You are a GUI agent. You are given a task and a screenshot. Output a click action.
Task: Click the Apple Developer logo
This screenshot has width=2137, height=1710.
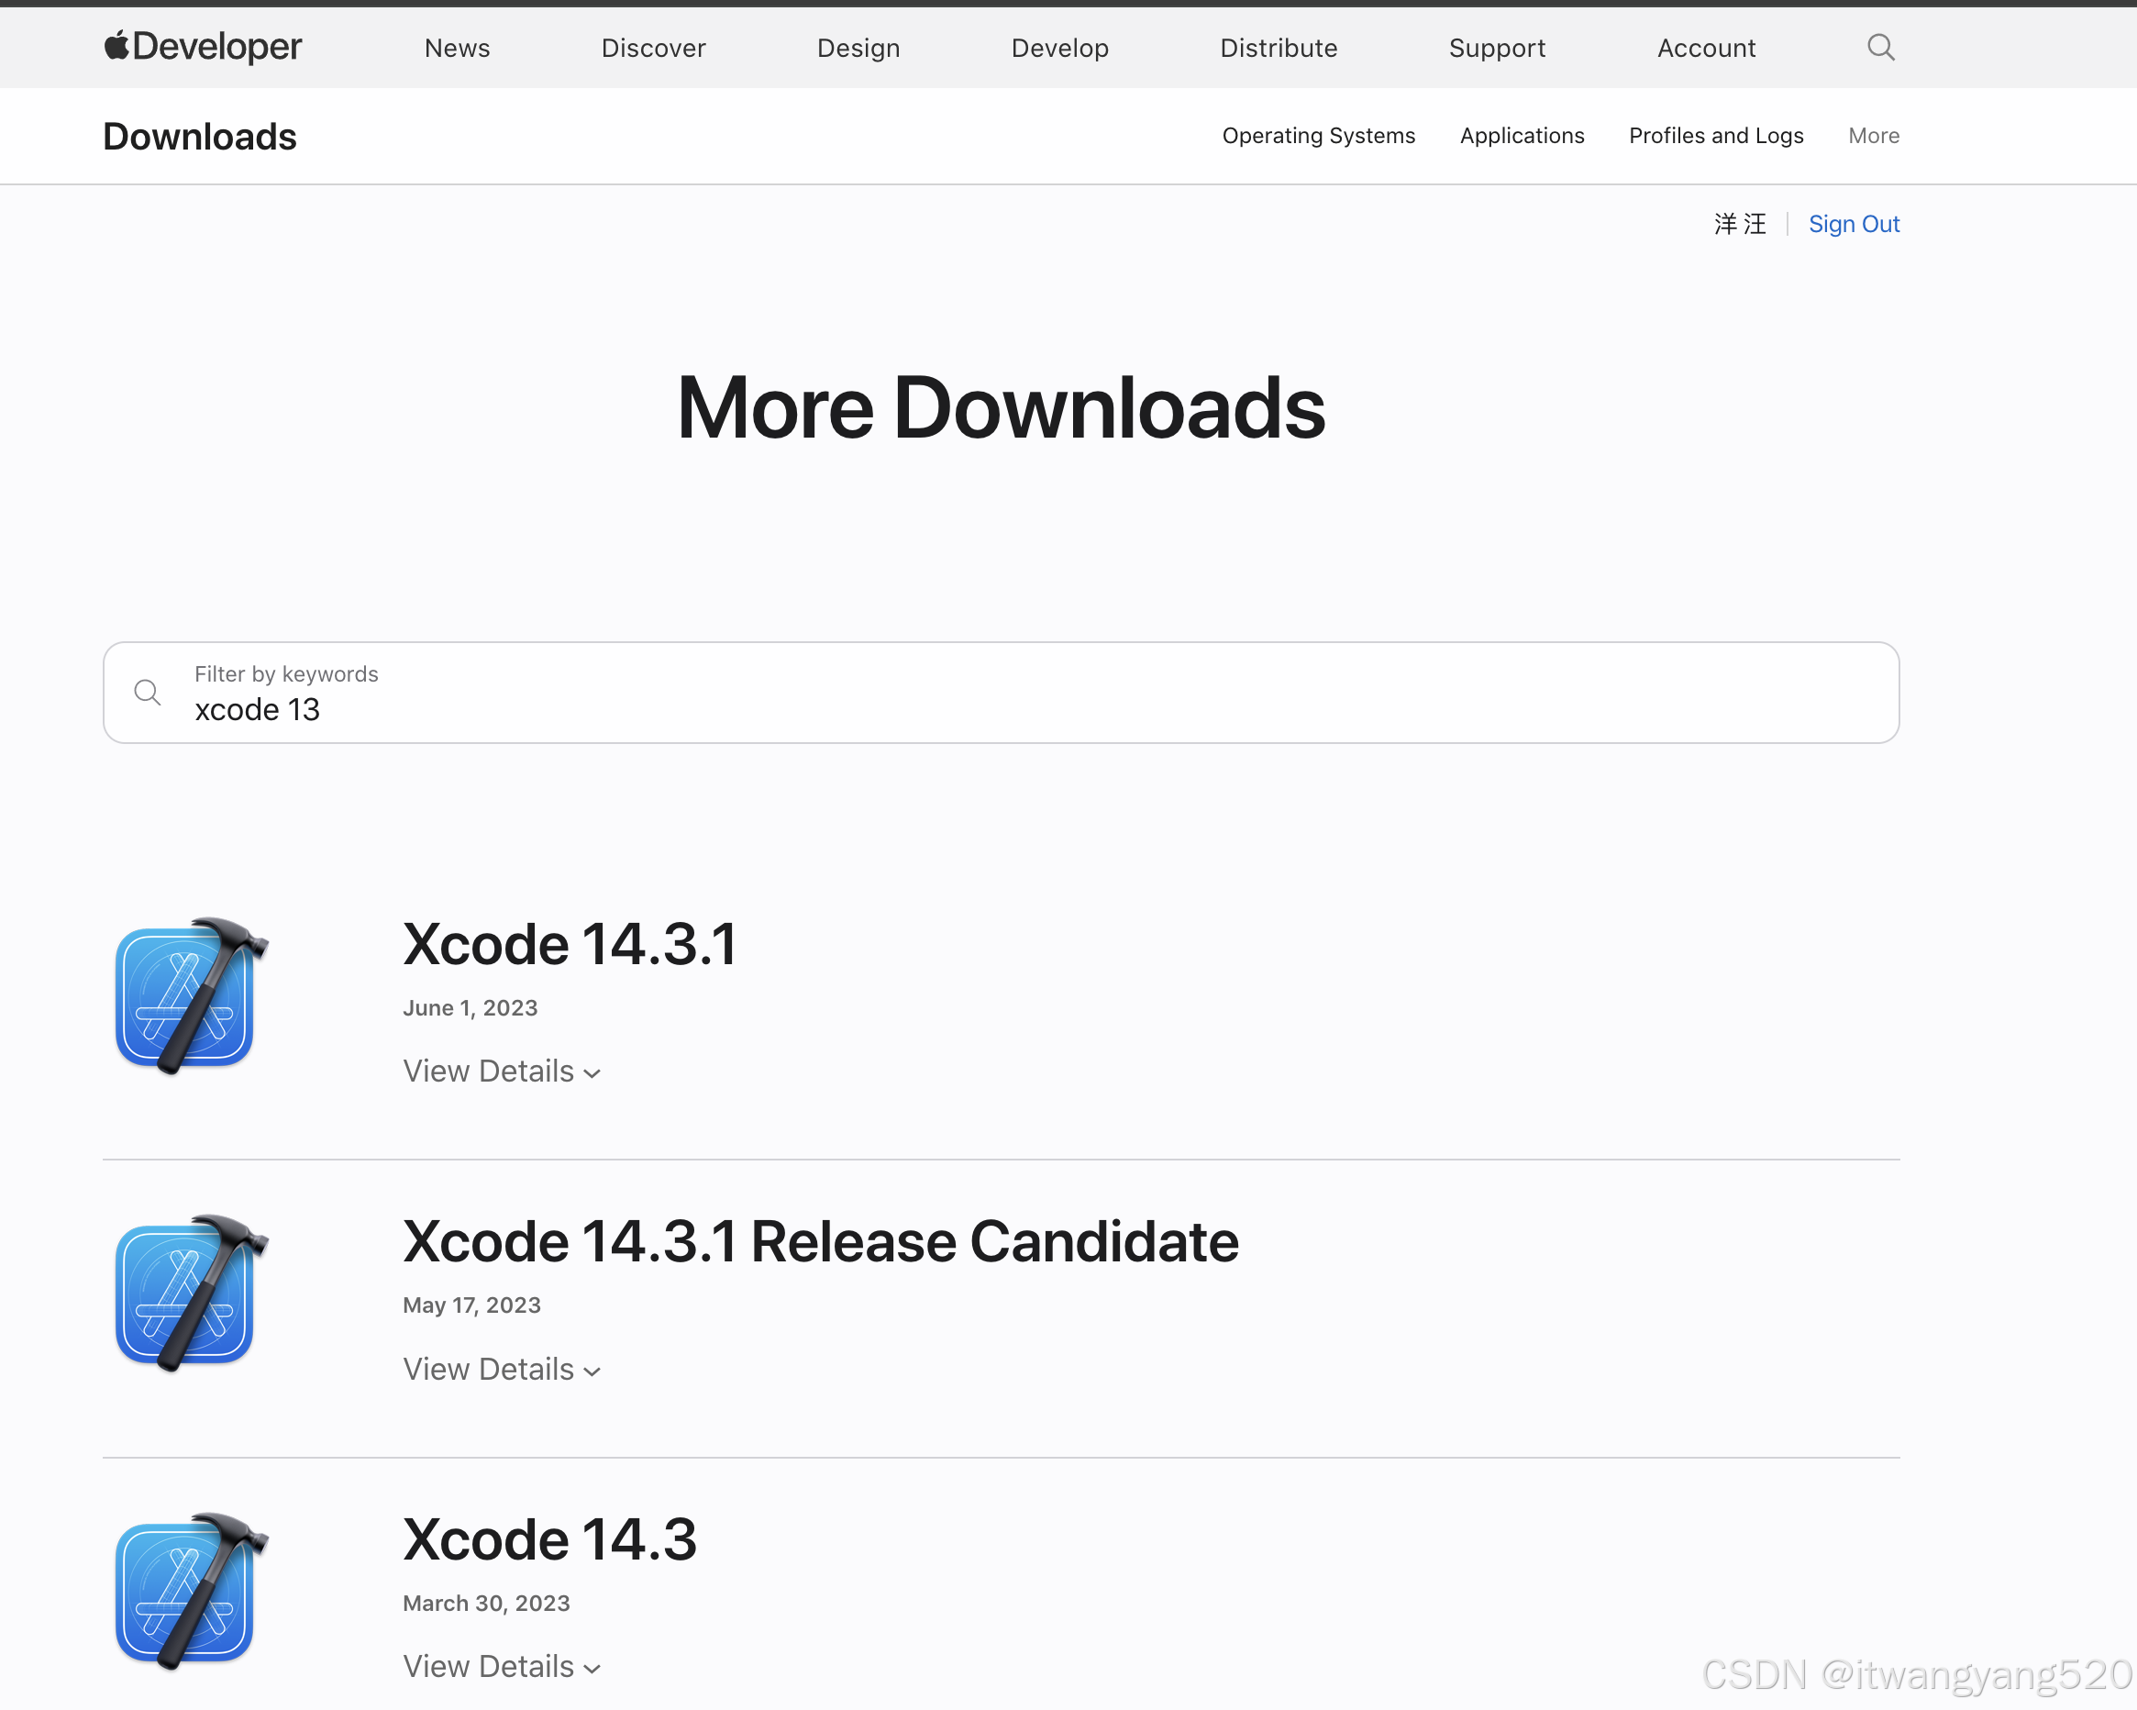(204, 47)
